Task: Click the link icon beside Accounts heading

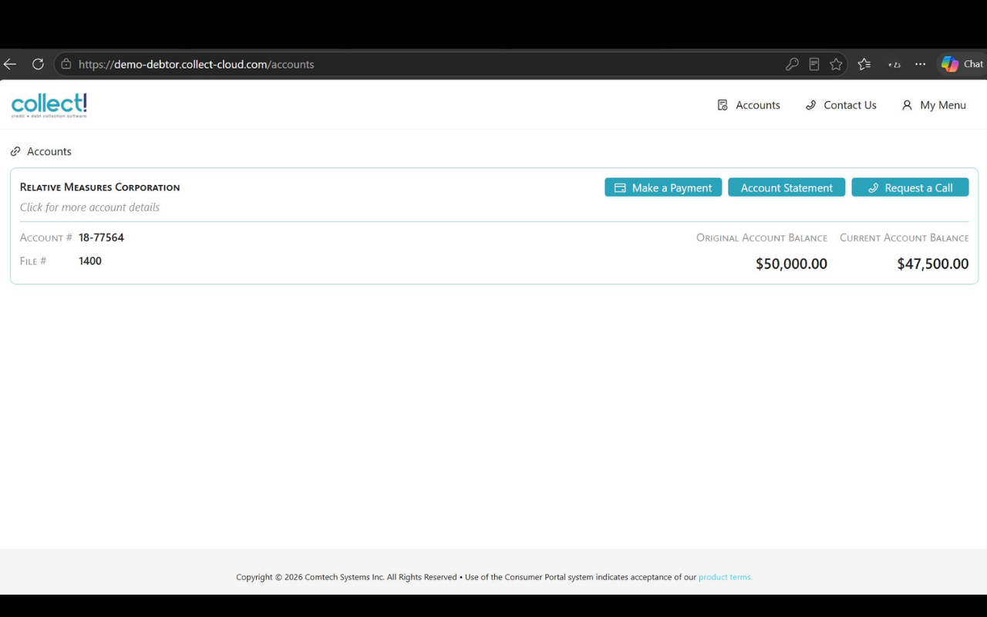Action: (15, 151)
